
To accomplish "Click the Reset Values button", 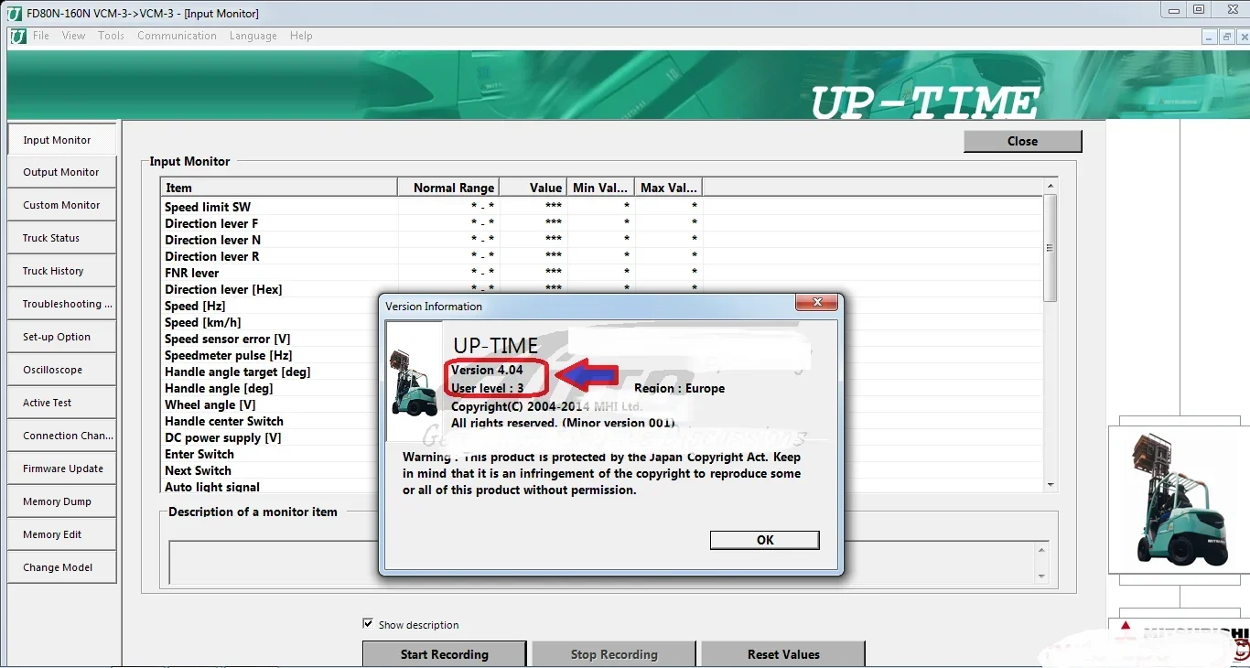I will [x=783, y=654].
